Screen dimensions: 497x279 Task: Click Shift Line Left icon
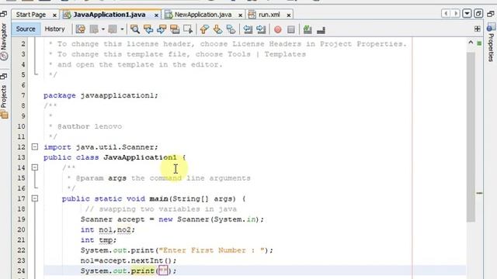(x=248, y=29)
